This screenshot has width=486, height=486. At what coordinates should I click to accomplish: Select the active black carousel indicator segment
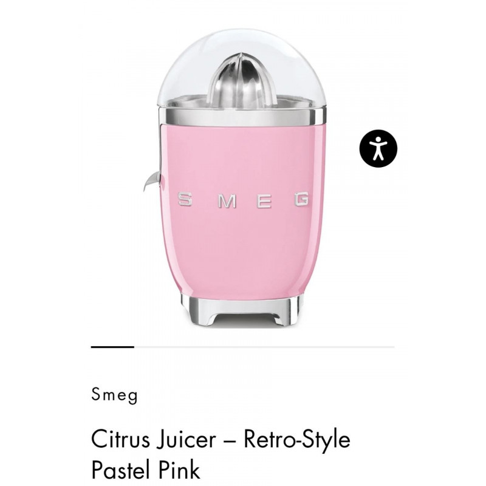pos(112,347)
